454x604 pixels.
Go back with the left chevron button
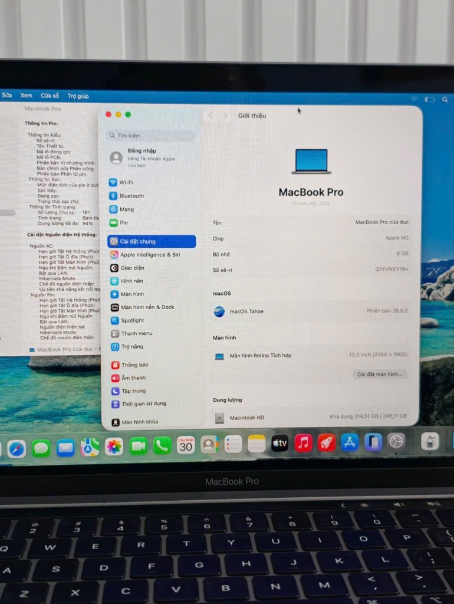pos(210,115)
